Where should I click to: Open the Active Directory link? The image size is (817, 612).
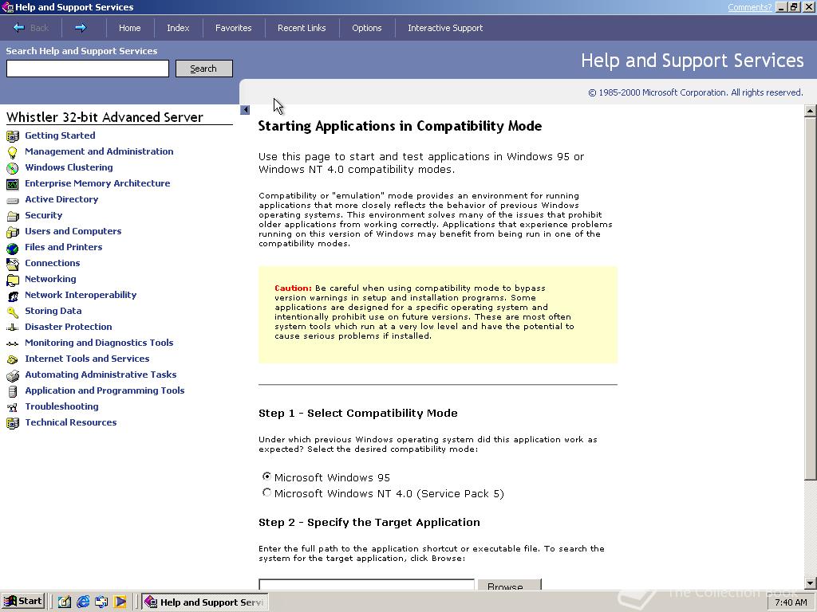(x=61, y=199)
